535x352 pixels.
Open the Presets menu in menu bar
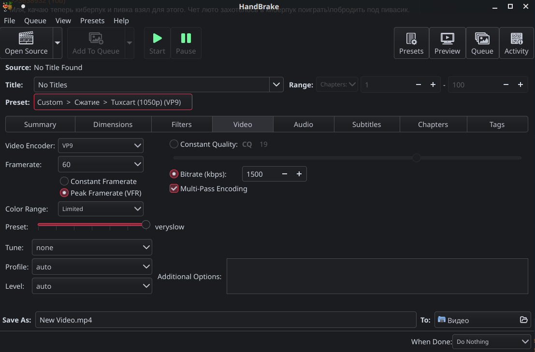point(92,21)
